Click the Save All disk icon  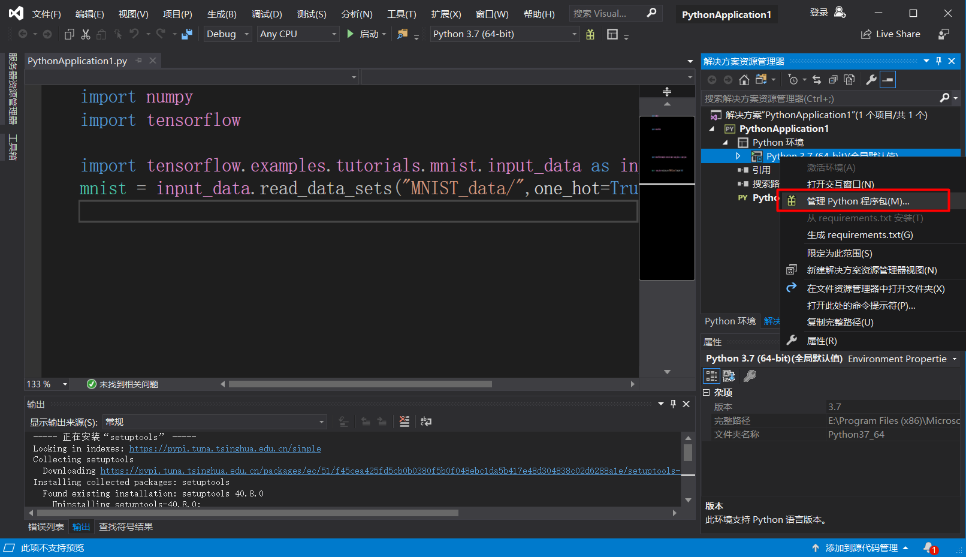pyautogui.click(x=188, y=34)
